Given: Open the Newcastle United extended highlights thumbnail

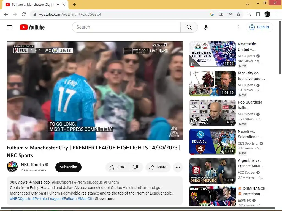Looking at the screenshot, I should tap(213, 54).
